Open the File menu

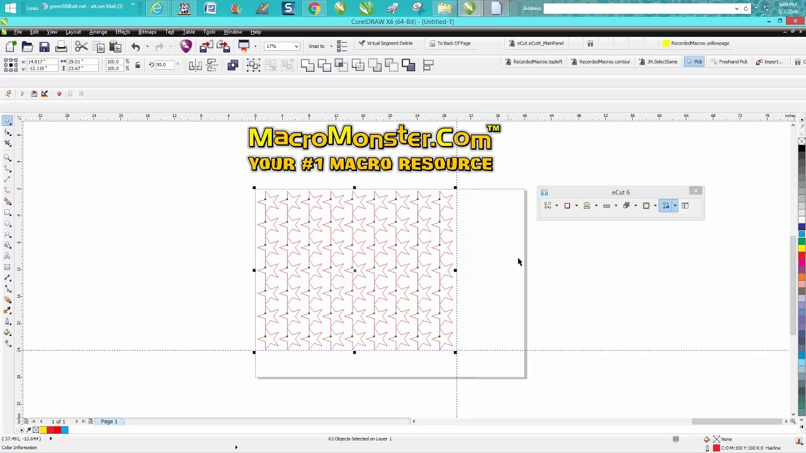(x=18, y=32)
